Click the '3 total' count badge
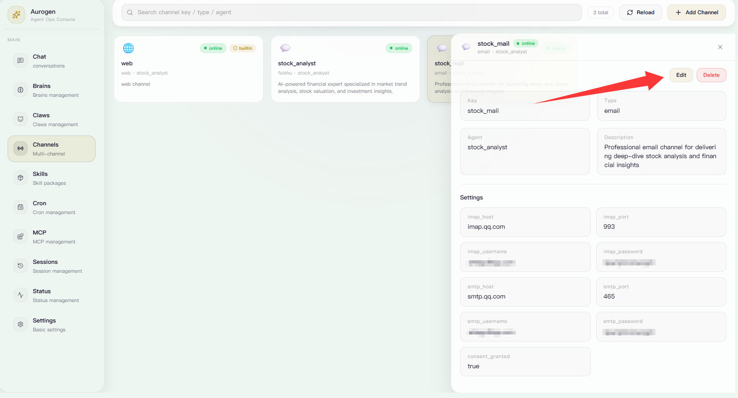 click(x=601, y=12)
